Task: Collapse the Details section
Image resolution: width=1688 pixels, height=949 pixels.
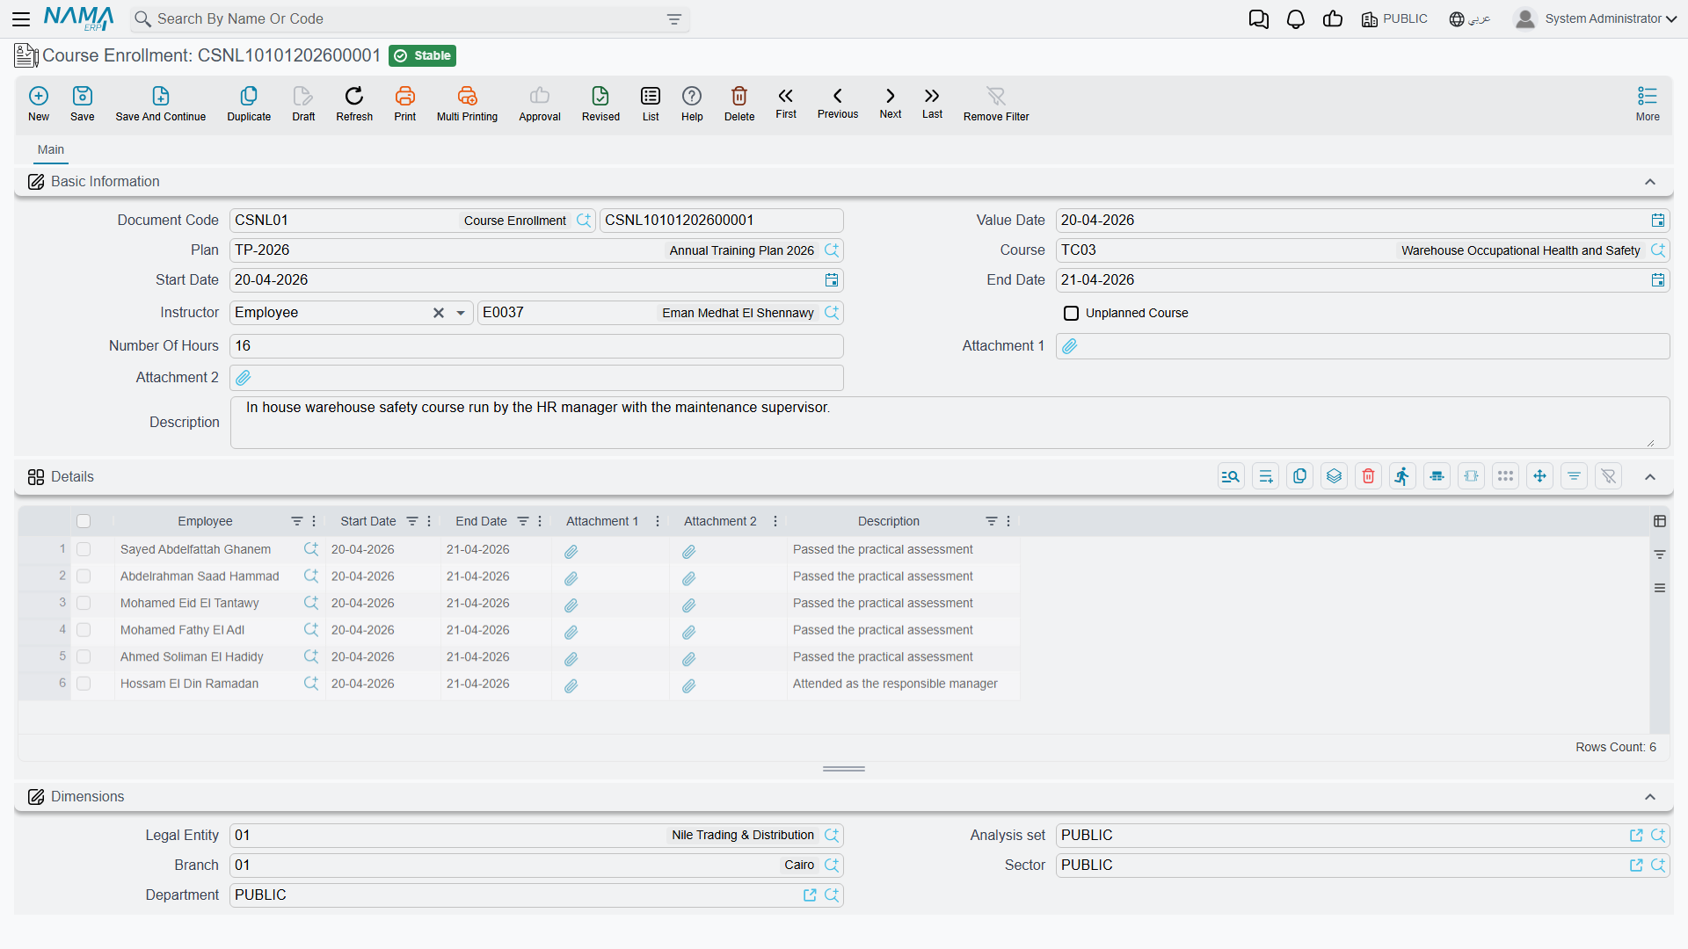Action: pyautogui.click(x=1650, y=477)
